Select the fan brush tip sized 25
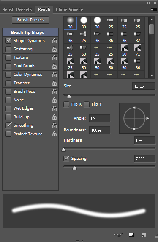Image resolution: width=158 pixels, height=242 pixels. pyautogui.click(x=84, y=37)
